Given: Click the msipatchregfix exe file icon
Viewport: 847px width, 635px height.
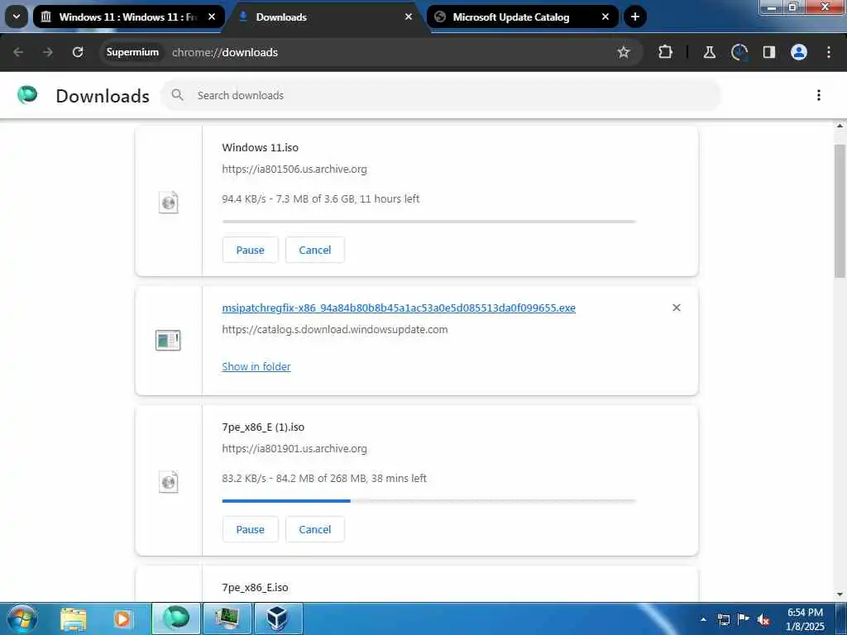Looking at the screenshot, I should coord(168,340).
